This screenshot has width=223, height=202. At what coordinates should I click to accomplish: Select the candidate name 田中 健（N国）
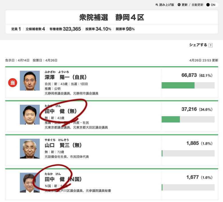coord(63,179)
